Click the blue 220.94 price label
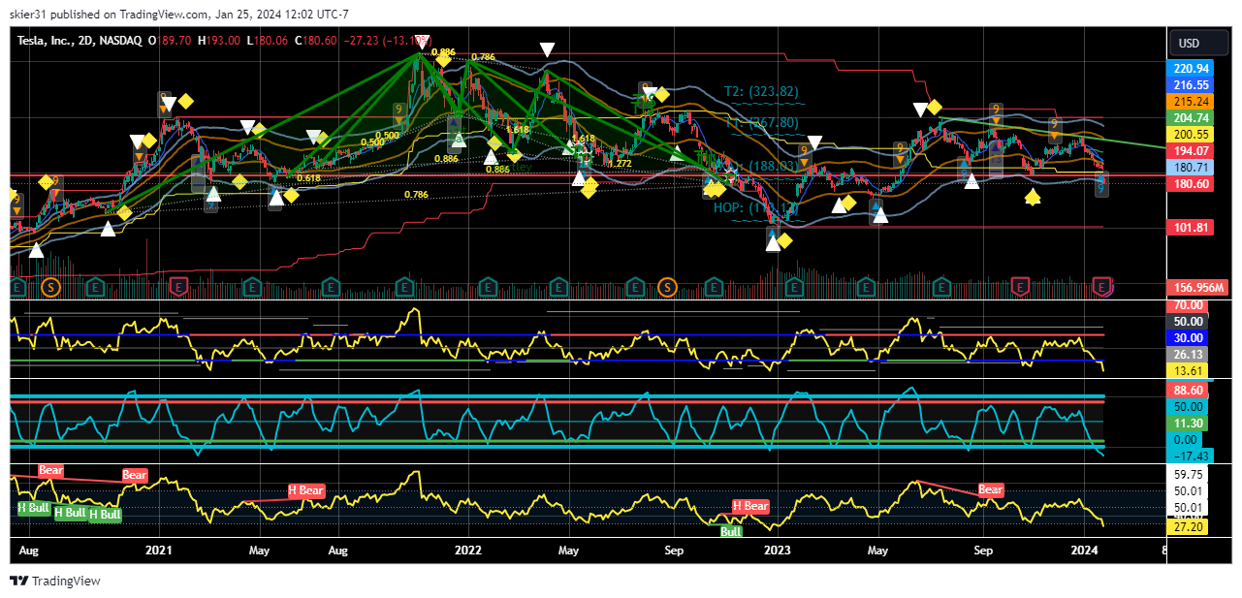 1191,69
